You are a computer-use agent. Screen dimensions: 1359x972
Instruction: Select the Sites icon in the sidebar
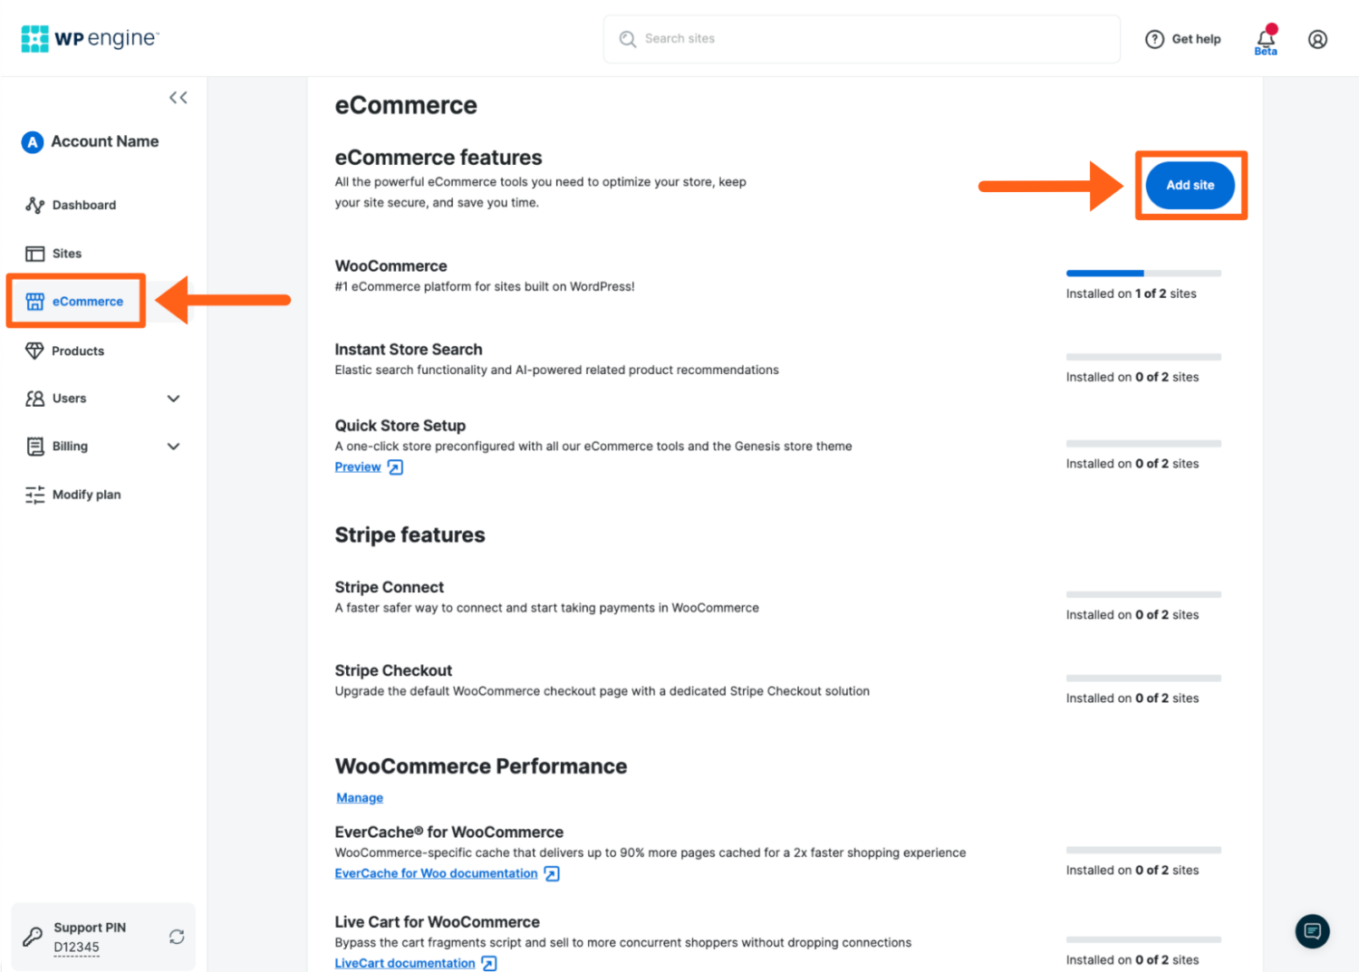pos(34,253)
